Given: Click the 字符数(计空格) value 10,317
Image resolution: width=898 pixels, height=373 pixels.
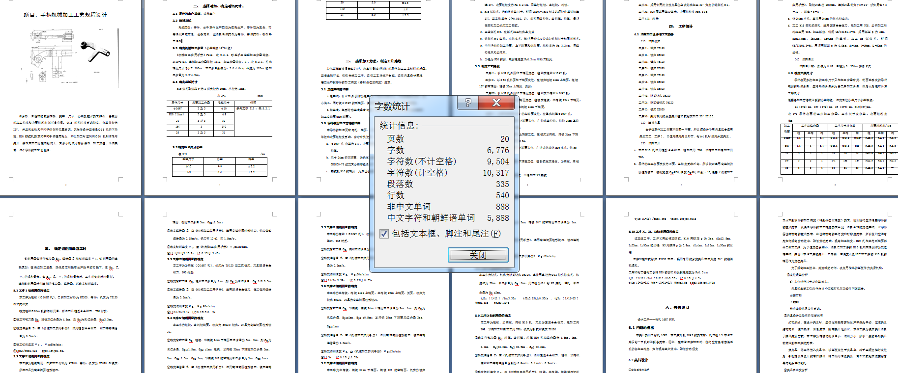Looking at the screenshot, I should 496,173.
